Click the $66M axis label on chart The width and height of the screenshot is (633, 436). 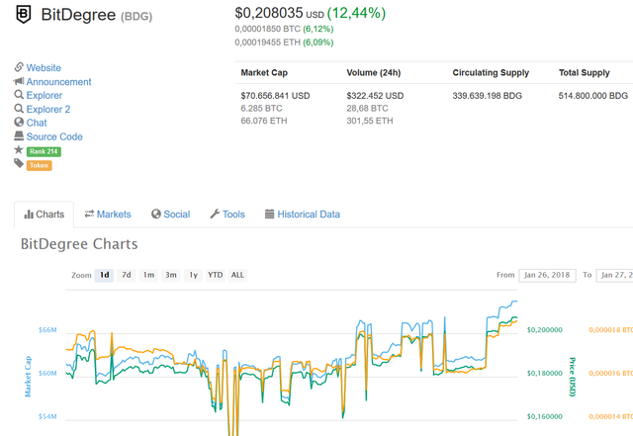tap(47, 330)
